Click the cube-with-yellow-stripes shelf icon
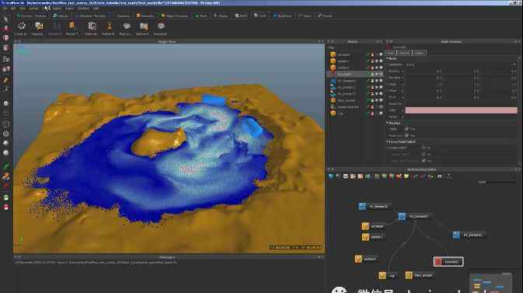 pos(38,26)
